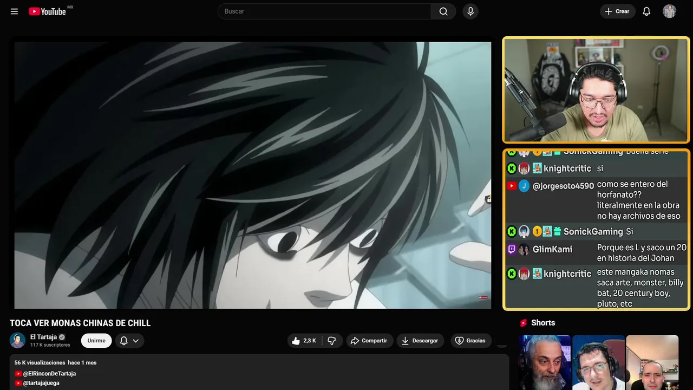Start voice search with the microphone
Image resolution: width=693 pixels, height=390 pixels.
tap(470, 11)
